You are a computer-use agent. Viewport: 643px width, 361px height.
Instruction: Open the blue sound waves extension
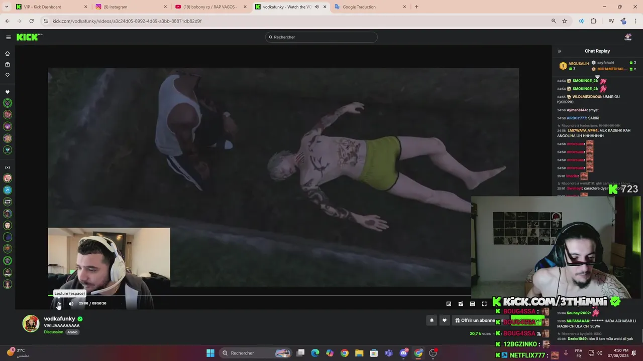pos(581,21)
